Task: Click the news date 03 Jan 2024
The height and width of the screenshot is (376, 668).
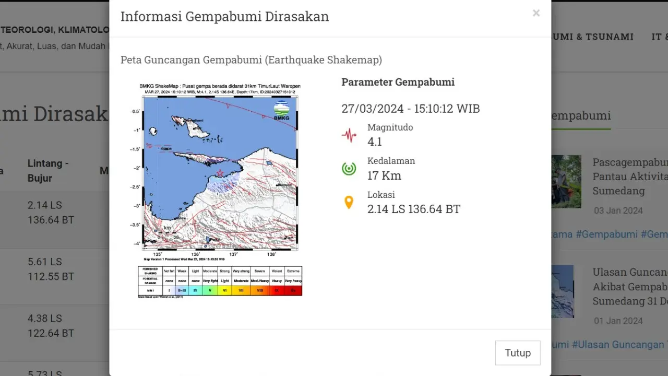Action: (x=618, y=211)
